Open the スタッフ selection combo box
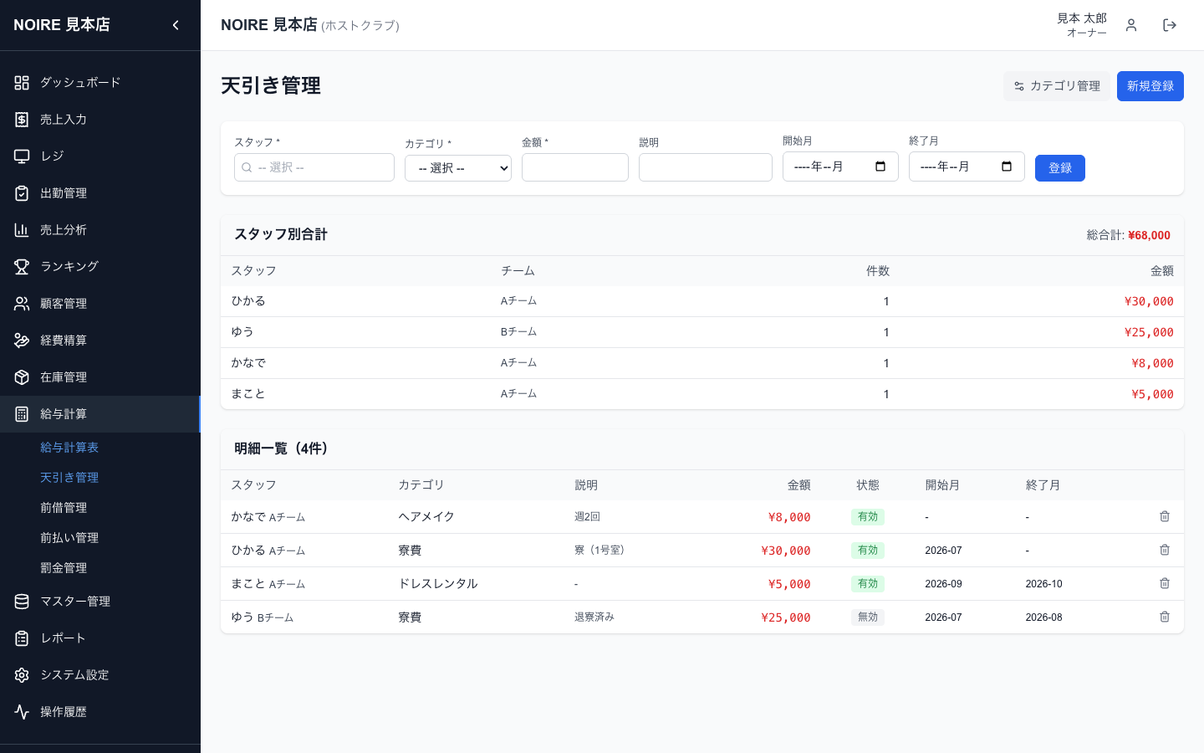This screenshot has width=1204, height=753. (314, 167)
